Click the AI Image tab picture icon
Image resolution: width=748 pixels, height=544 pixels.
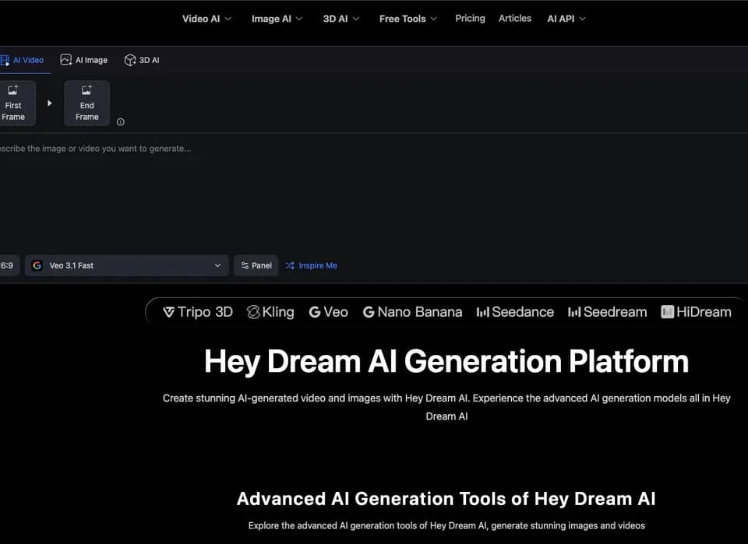coord(65,60)
